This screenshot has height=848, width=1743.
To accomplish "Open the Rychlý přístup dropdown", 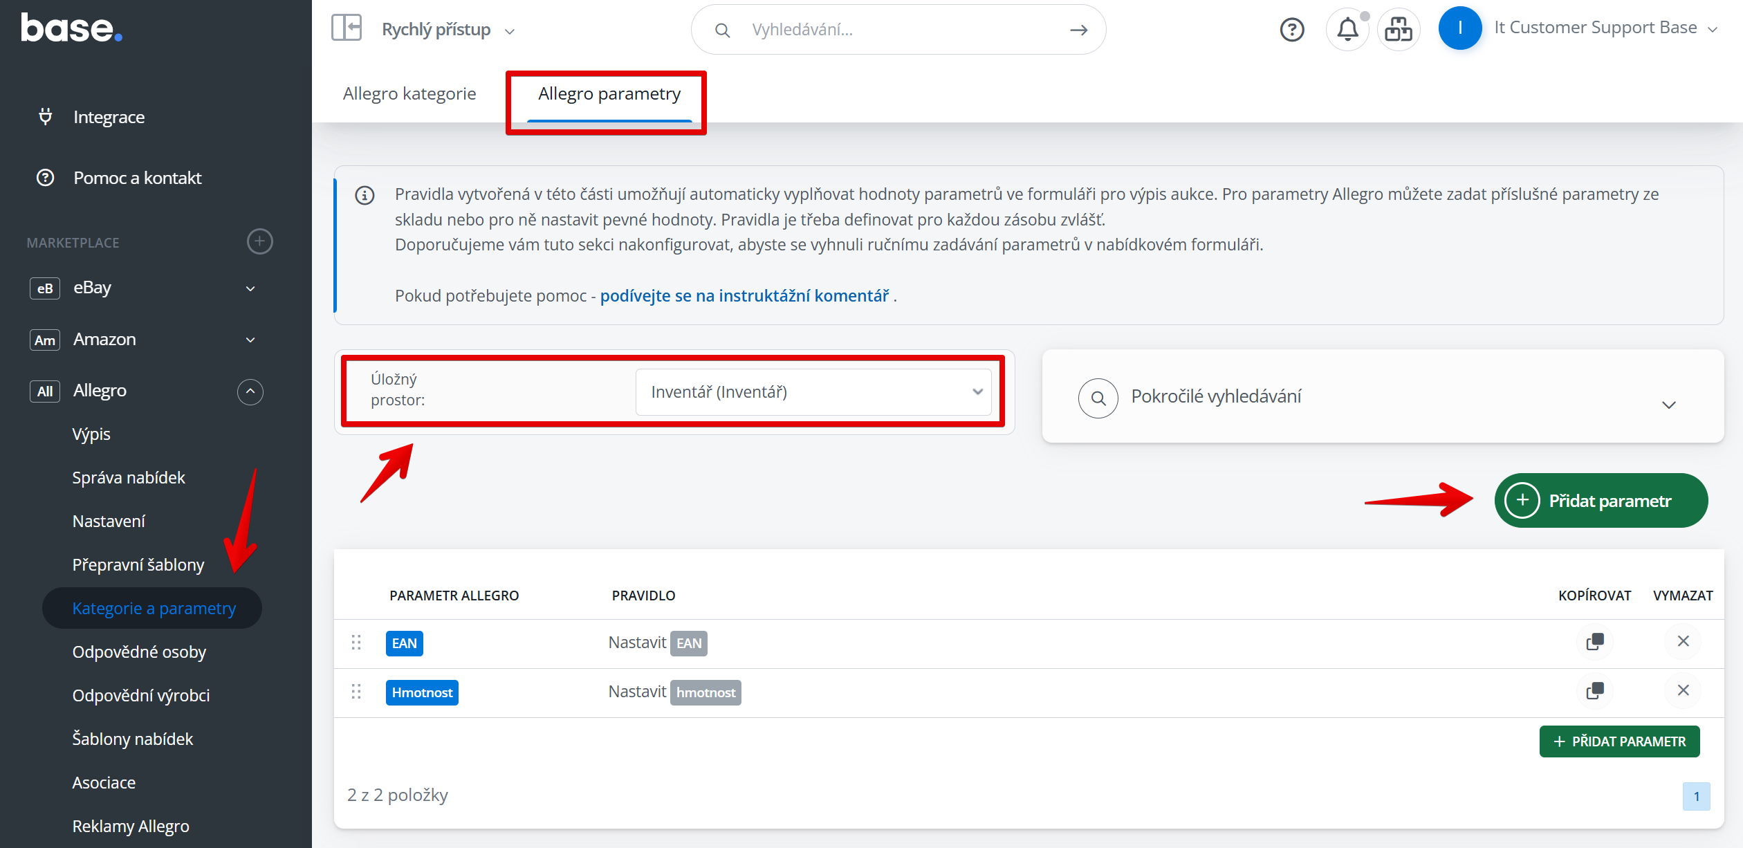I will pyautogui.click(x=448, y=30).
